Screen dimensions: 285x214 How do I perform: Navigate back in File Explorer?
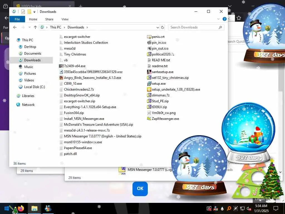click(15, 27)
